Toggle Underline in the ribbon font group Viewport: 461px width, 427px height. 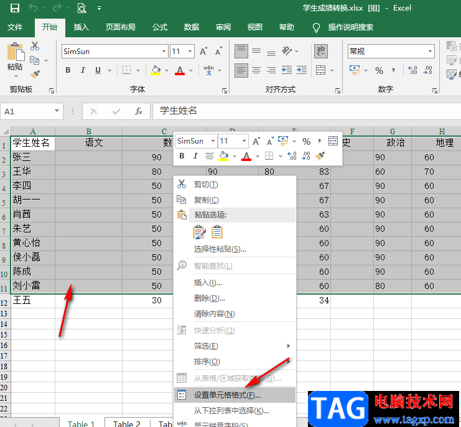point(98,70)
